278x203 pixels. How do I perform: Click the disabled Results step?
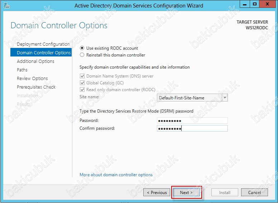pos(24,104)
